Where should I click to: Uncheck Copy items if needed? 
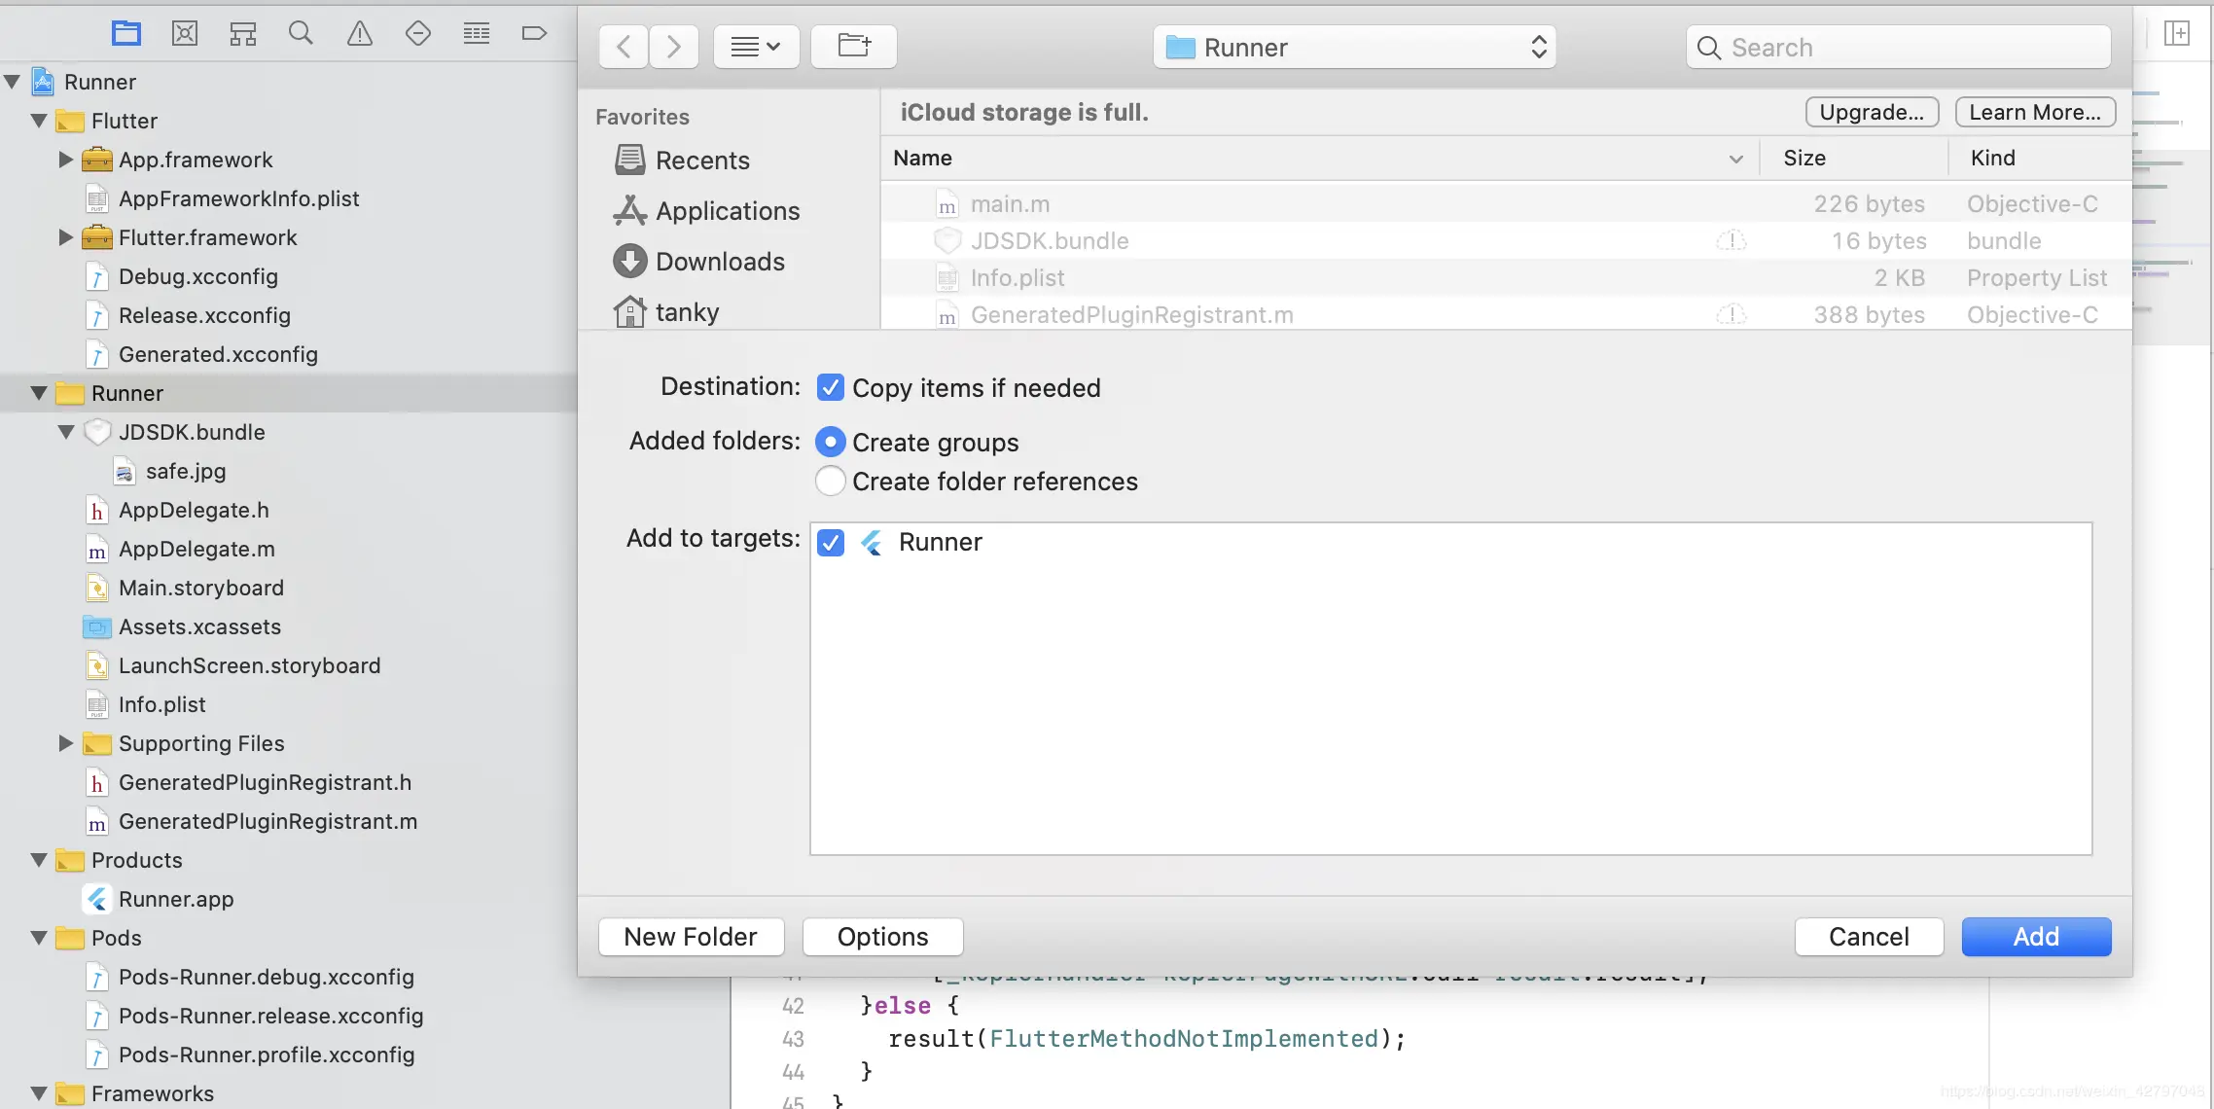pos(830,387)
